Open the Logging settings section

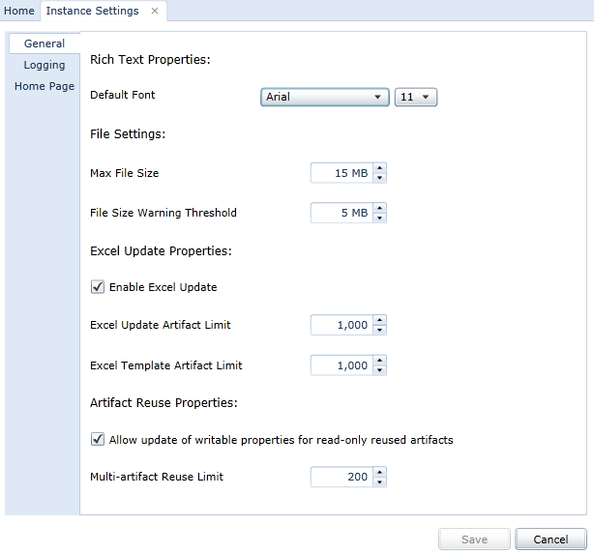[x=45, y=65]
